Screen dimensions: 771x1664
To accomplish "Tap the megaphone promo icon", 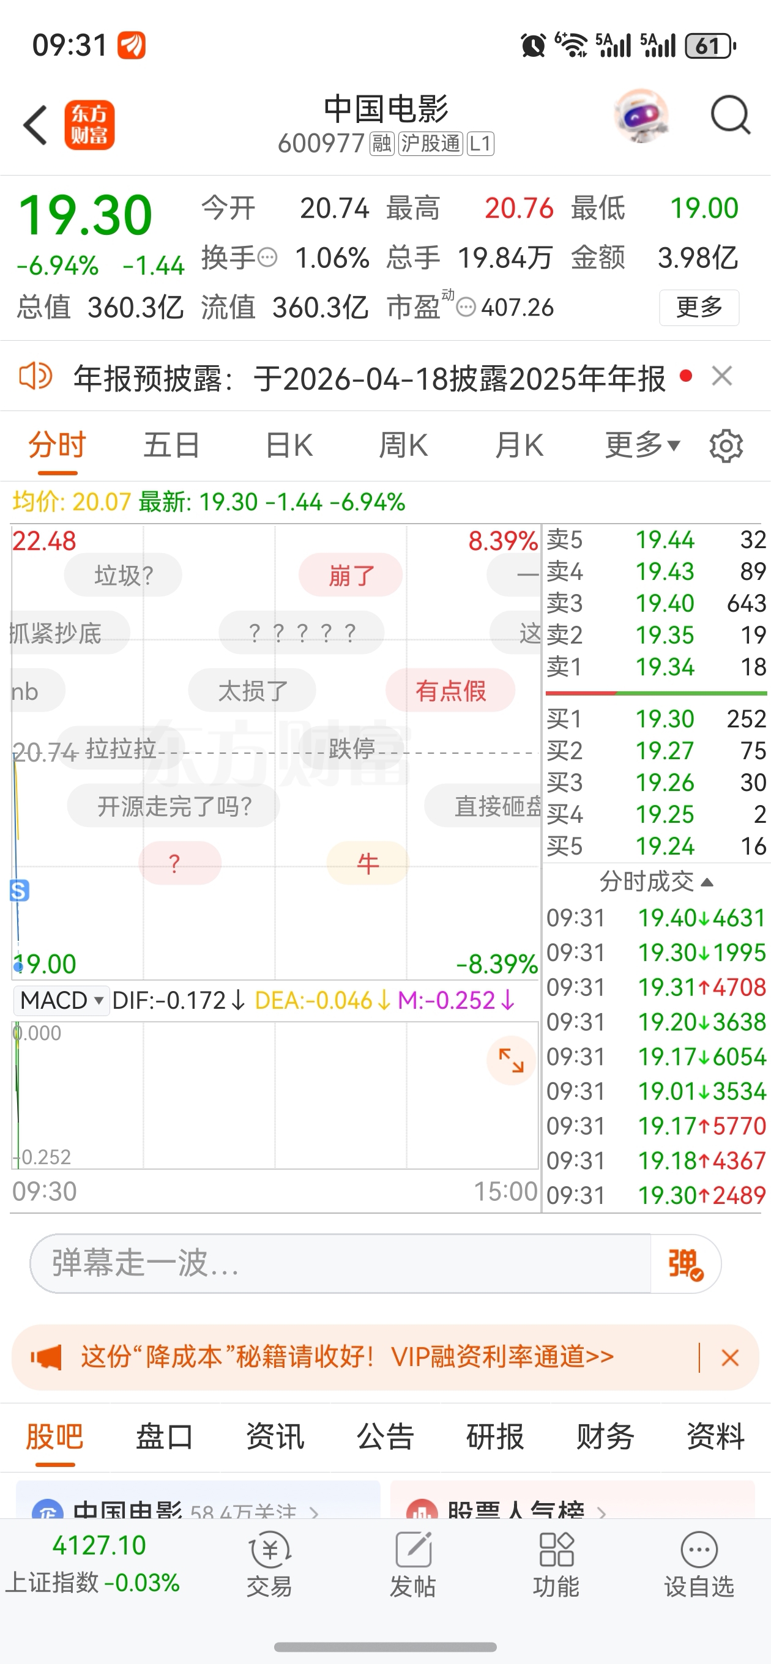I will (x=45, y=1357).
